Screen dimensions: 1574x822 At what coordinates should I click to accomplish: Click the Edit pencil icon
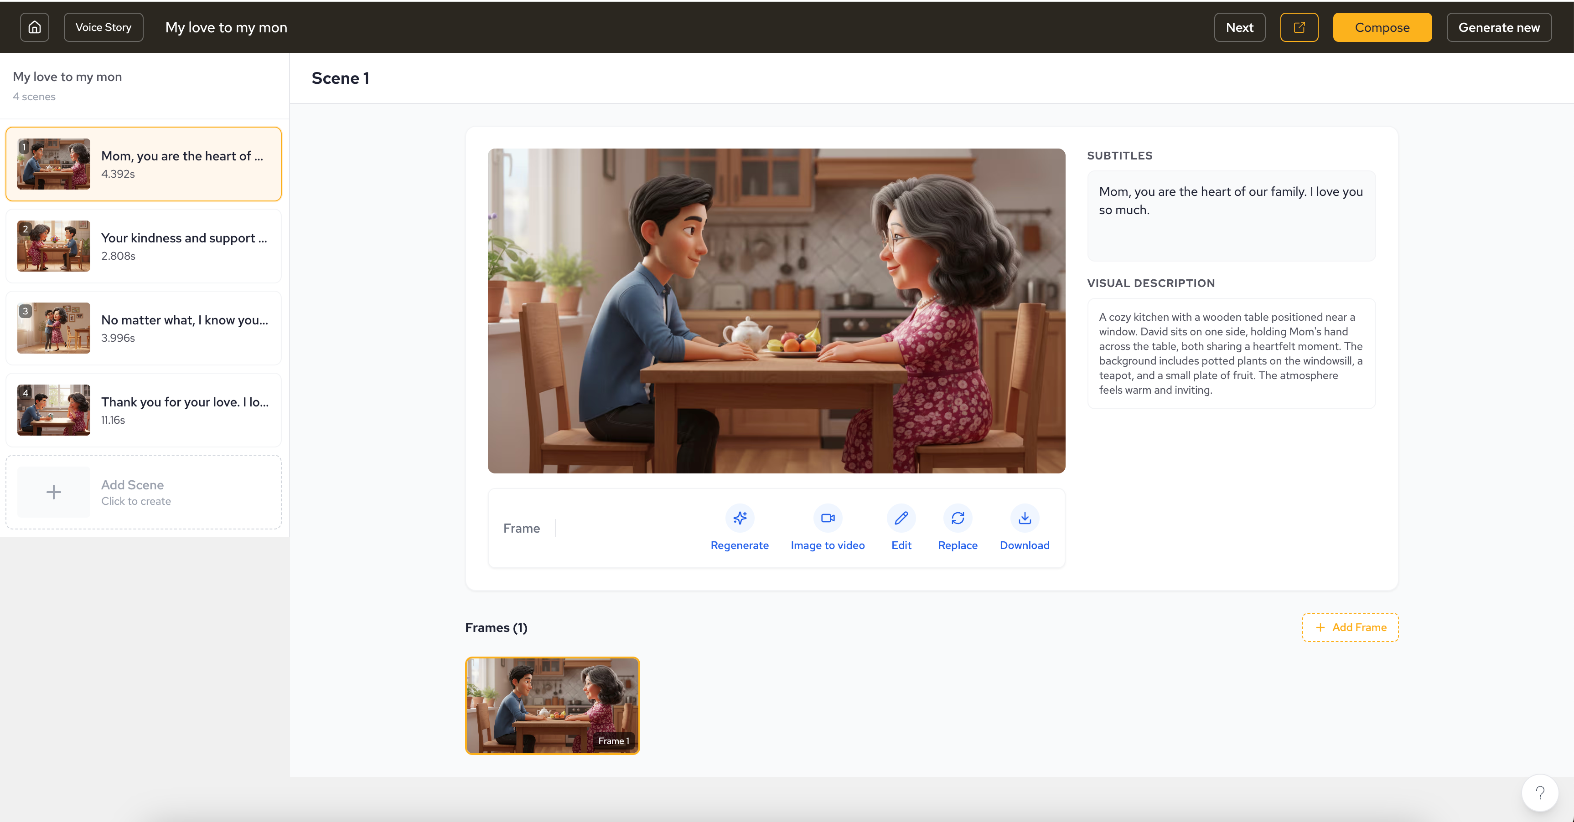tap(901, 518)
